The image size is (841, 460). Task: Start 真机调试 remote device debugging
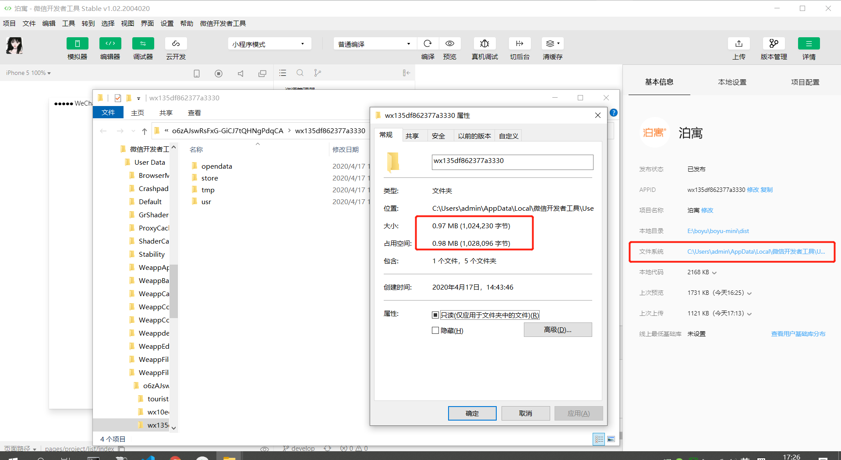[x=484, y=43]
